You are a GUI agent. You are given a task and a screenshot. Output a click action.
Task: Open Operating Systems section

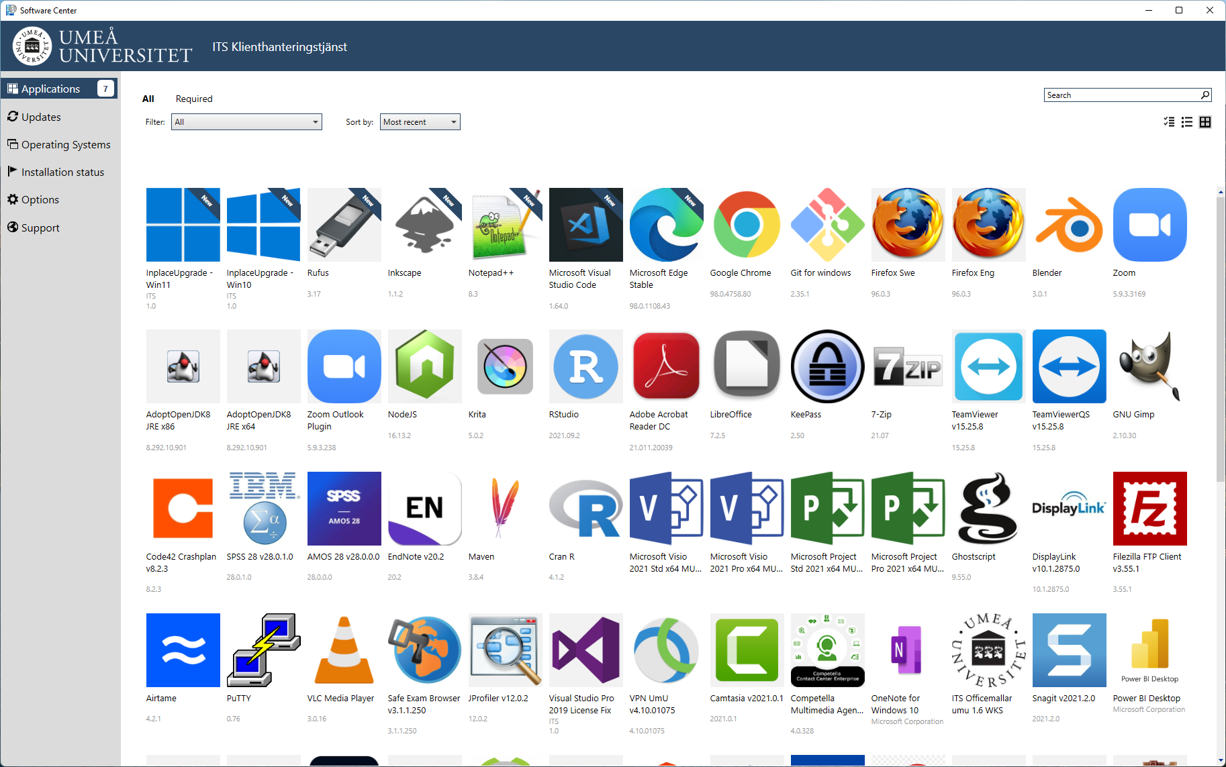tap(60, 144)
